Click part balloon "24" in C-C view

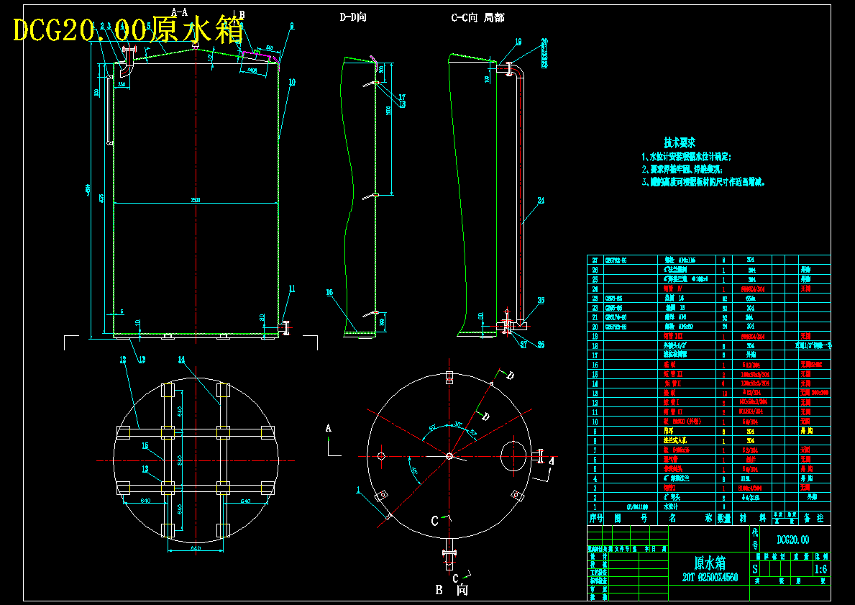[x=540, y=200]
